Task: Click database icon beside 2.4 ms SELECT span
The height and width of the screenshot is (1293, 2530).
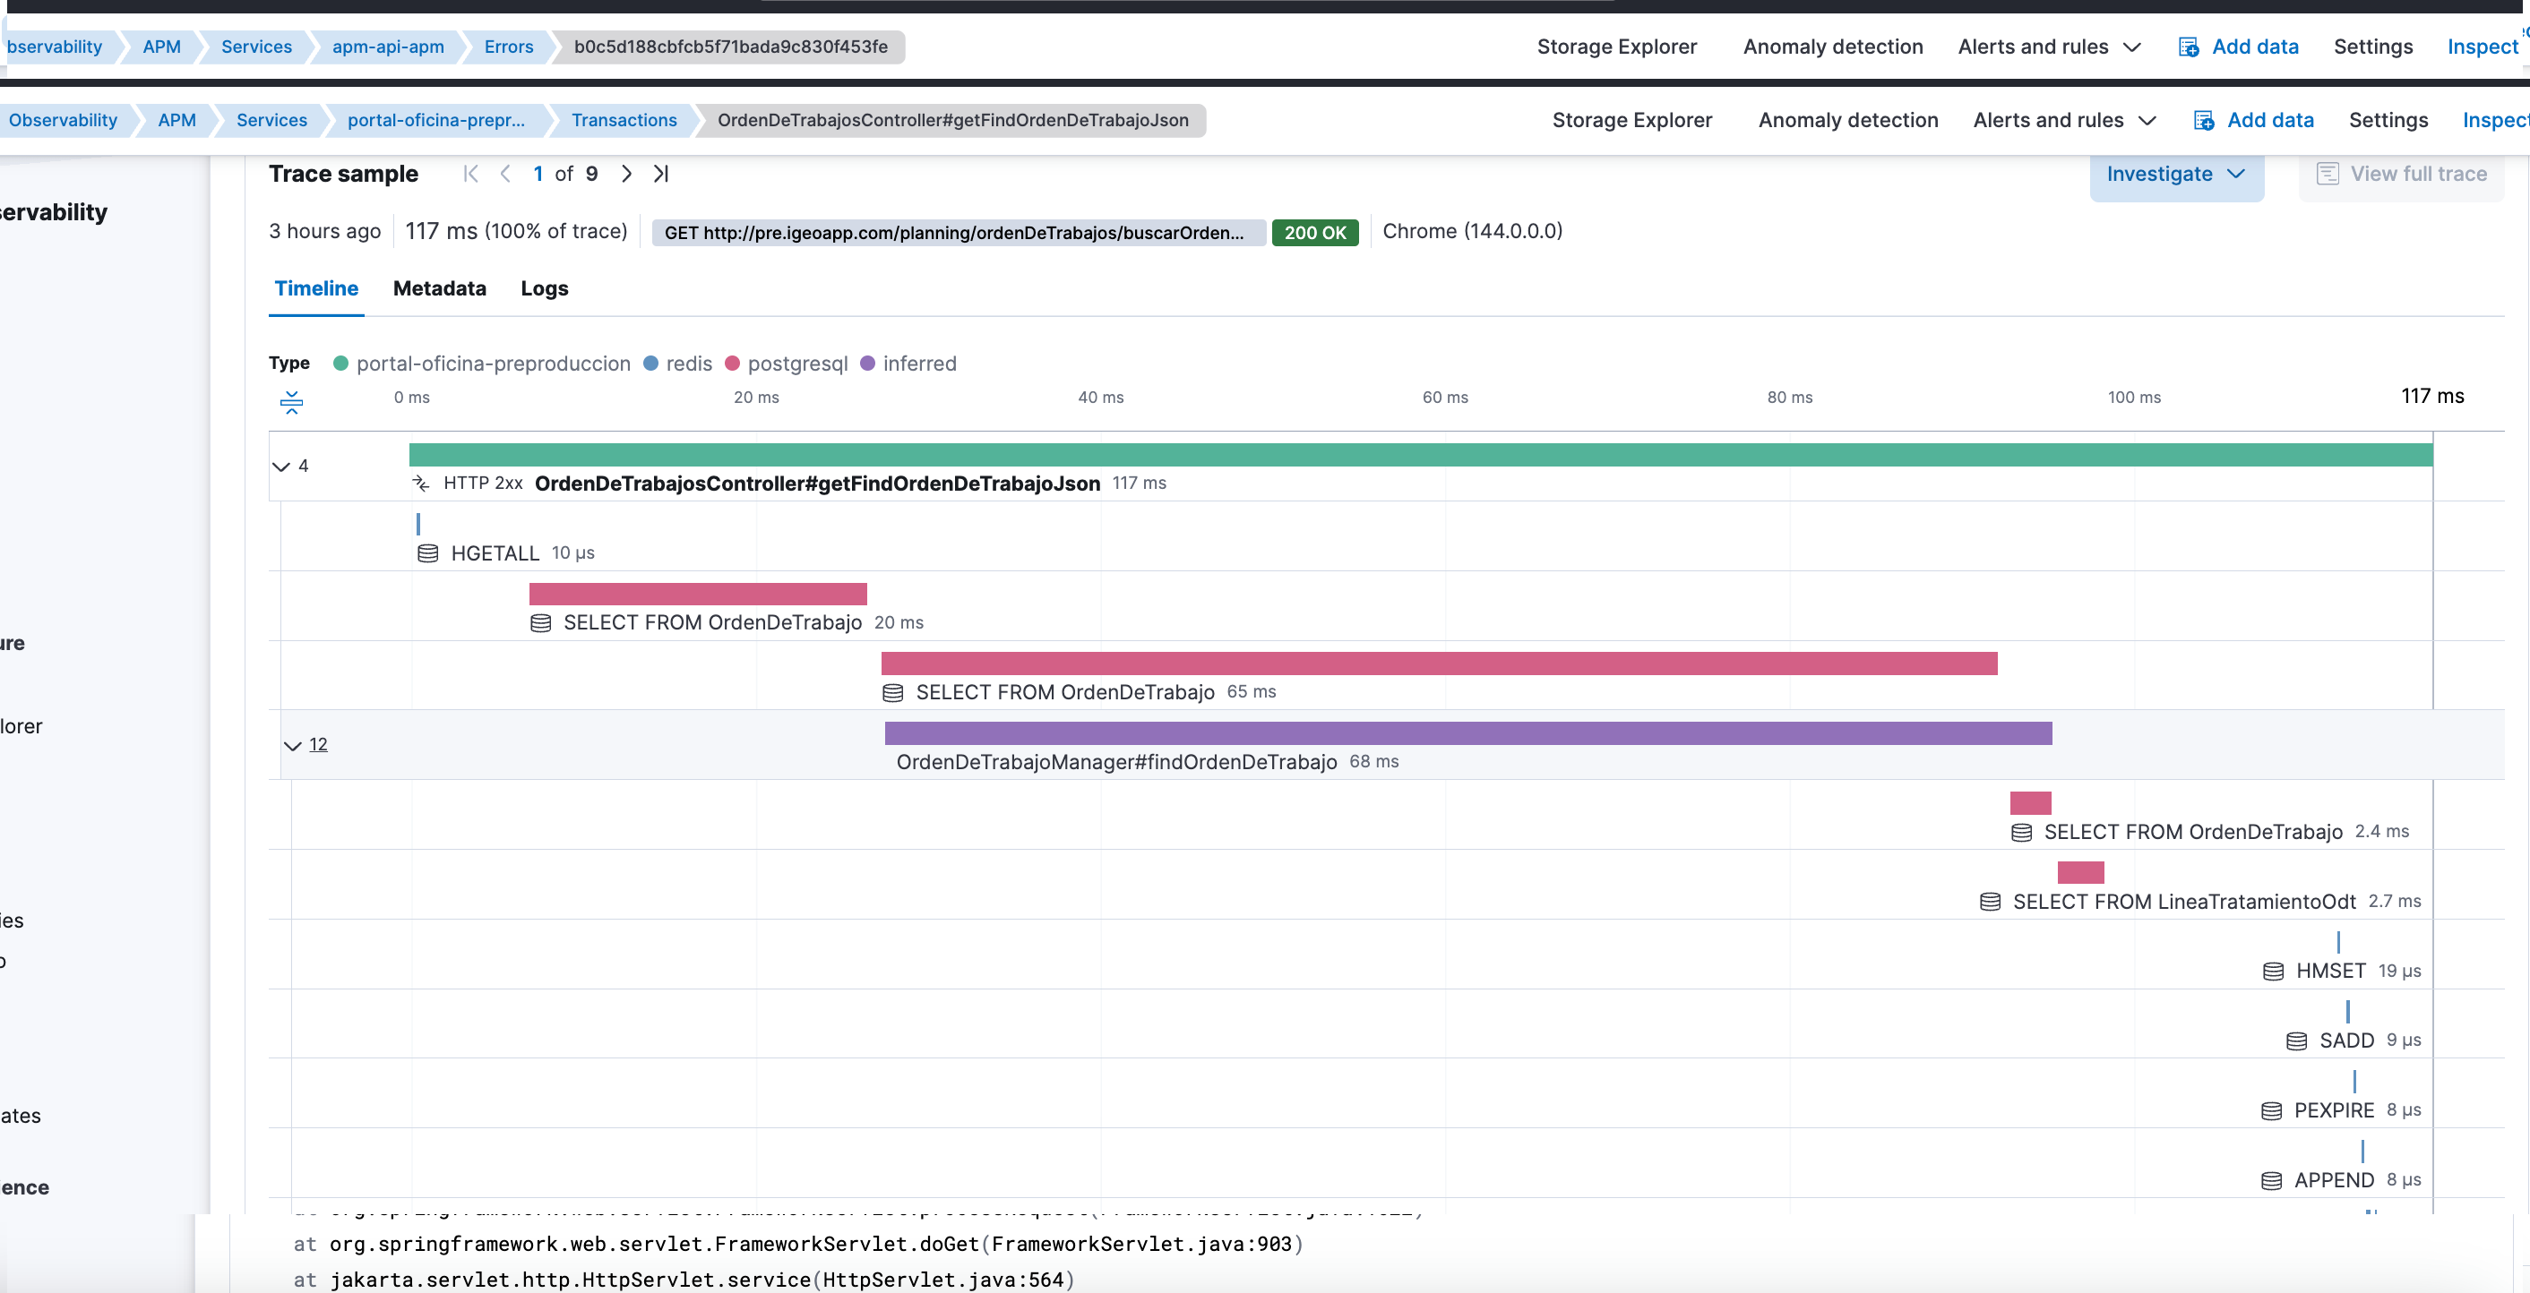Action: coord(2021,833)
